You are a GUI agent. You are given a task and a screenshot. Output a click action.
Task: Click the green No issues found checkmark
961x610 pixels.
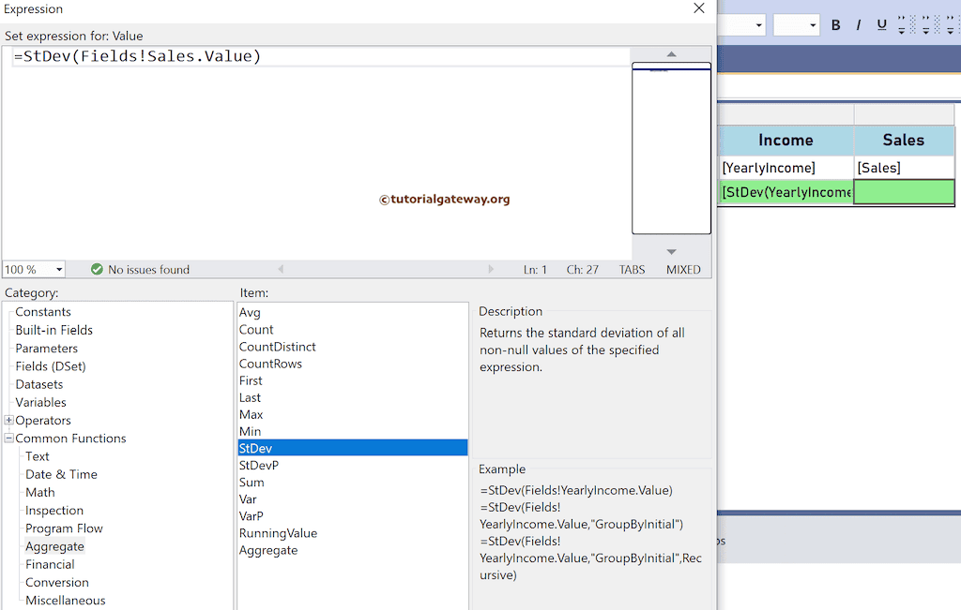tap(97, 269)
